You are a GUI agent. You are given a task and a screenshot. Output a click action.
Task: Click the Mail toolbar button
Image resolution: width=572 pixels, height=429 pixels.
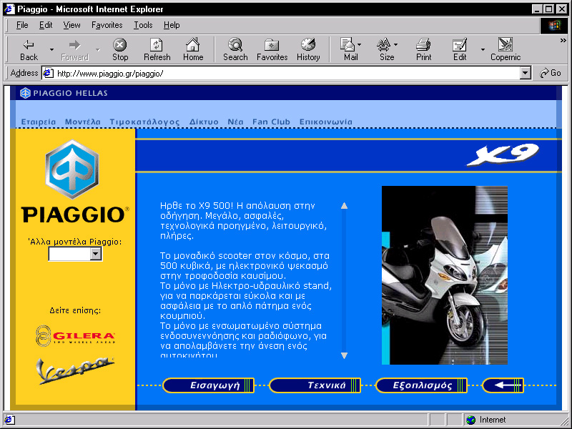pyautogui.click(x=349, y=50)
